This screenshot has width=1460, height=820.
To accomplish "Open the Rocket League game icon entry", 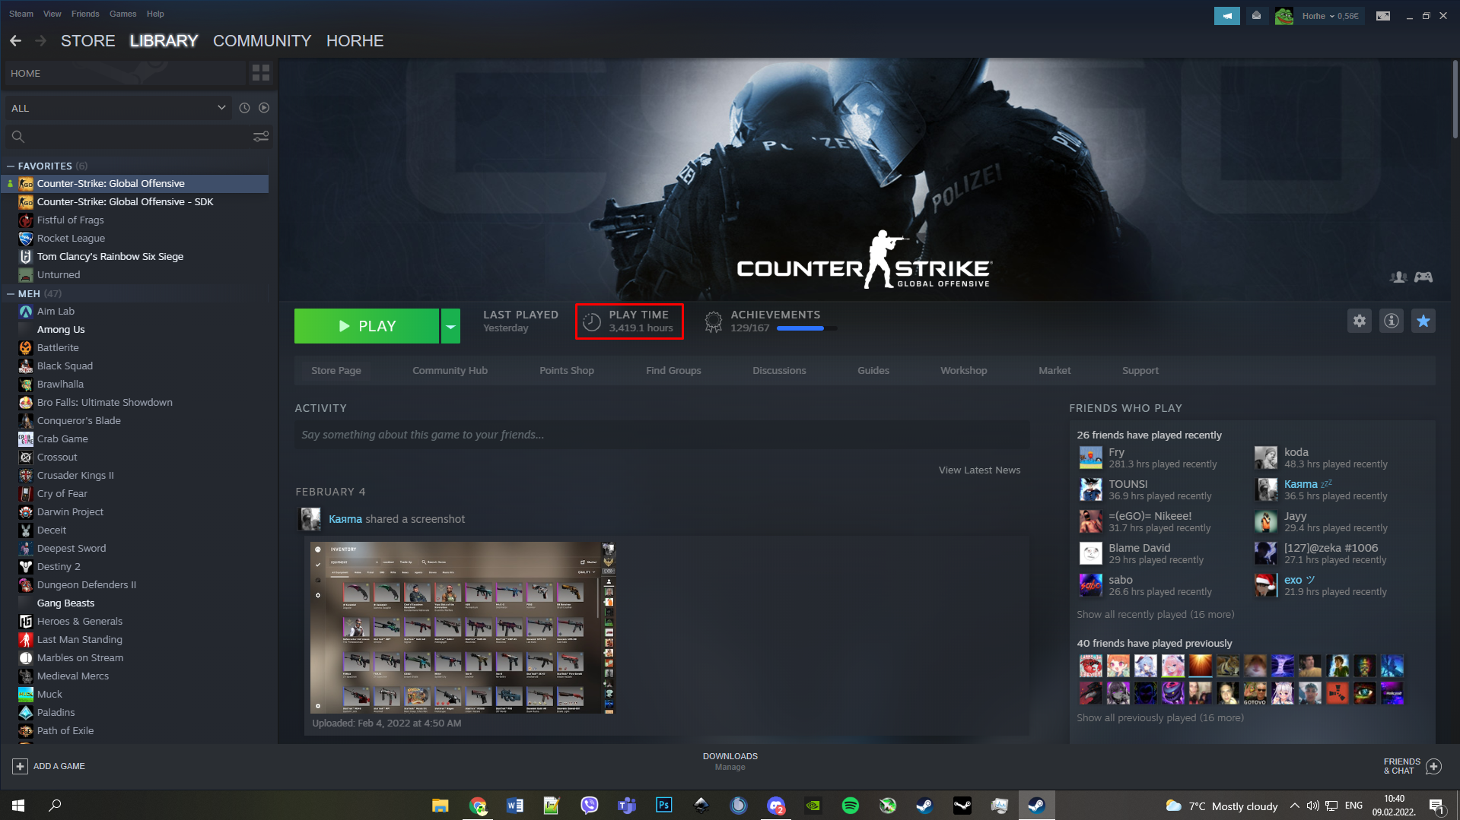I will (x=26, y=239).
